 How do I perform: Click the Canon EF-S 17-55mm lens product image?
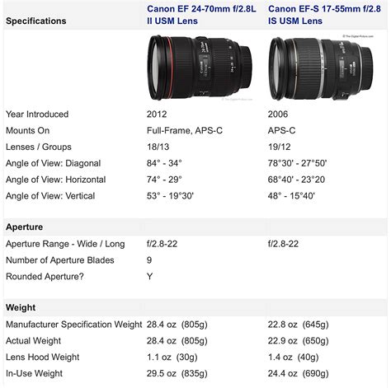coord(321,68)
